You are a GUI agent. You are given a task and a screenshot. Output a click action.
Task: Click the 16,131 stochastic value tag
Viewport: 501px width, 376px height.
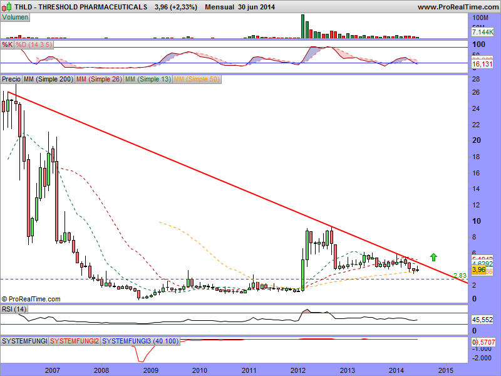pos(482,65)
